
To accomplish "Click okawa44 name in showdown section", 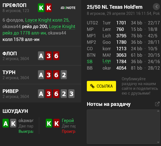I will pyautogui.click(x=26, y=120).
